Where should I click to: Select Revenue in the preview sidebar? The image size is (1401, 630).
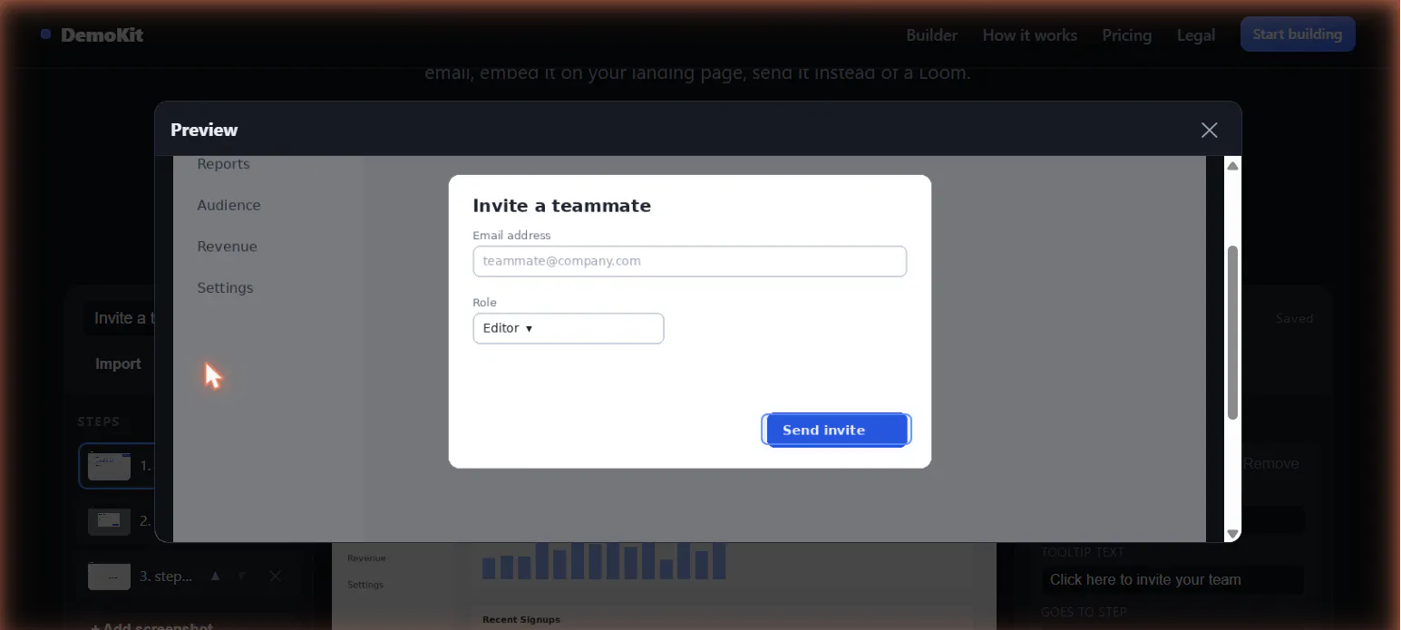point(227,247)
